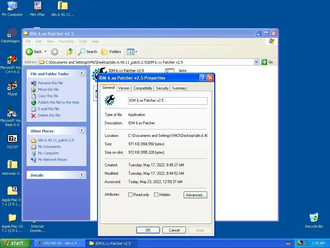Screen dimensions: 330x248
Task: Go Back in Explorer toolbar
Action: point(34,52)
